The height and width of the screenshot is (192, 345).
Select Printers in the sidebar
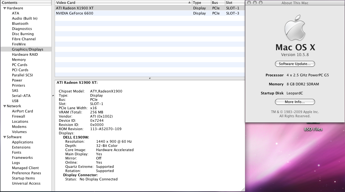click(x=18, y=85)
